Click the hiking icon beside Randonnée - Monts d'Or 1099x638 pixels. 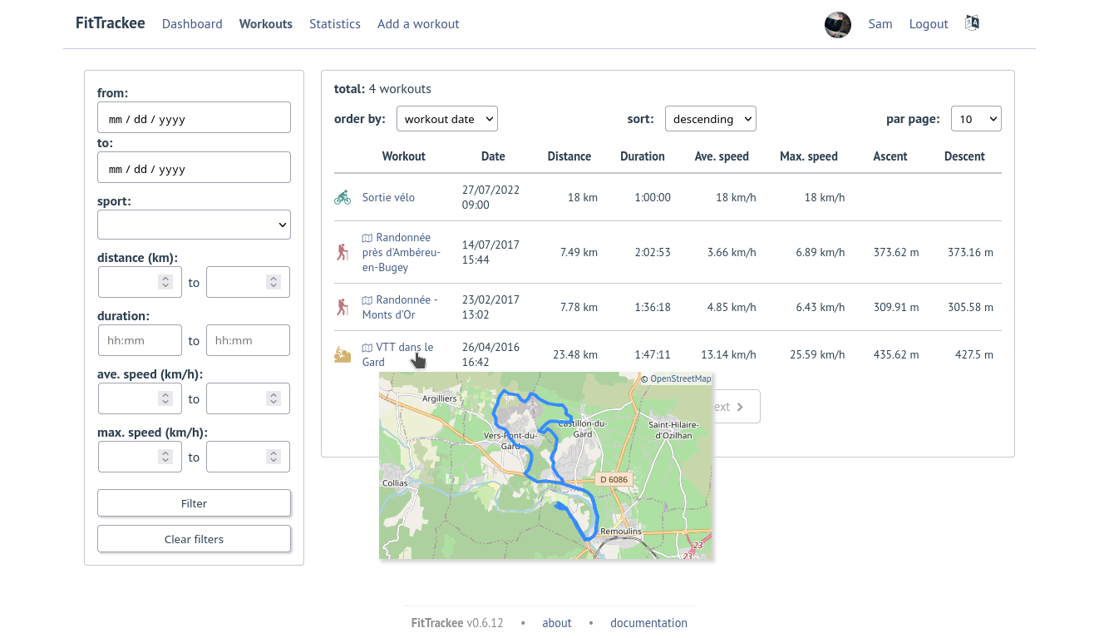coord(343,307)
